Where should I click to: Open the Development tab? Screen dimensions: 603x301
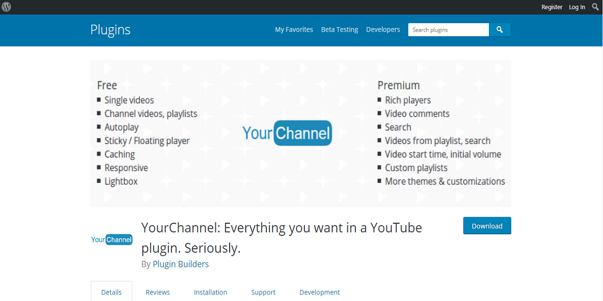point(320,292)
